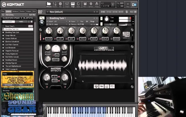Open the Options gear icon
This screenshot has height=117, width=186.
[91, 5]
